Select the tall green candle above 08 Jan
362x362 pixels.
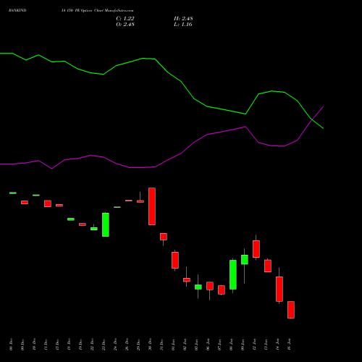coord(233,274)
